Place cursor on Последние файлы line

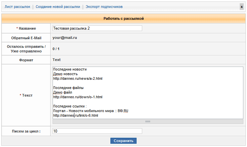click(x=68, y=88)
